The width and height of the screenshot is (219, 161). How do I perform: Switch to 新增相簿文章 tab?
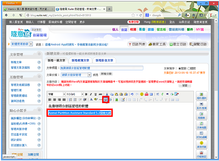(x=80, y=60)
